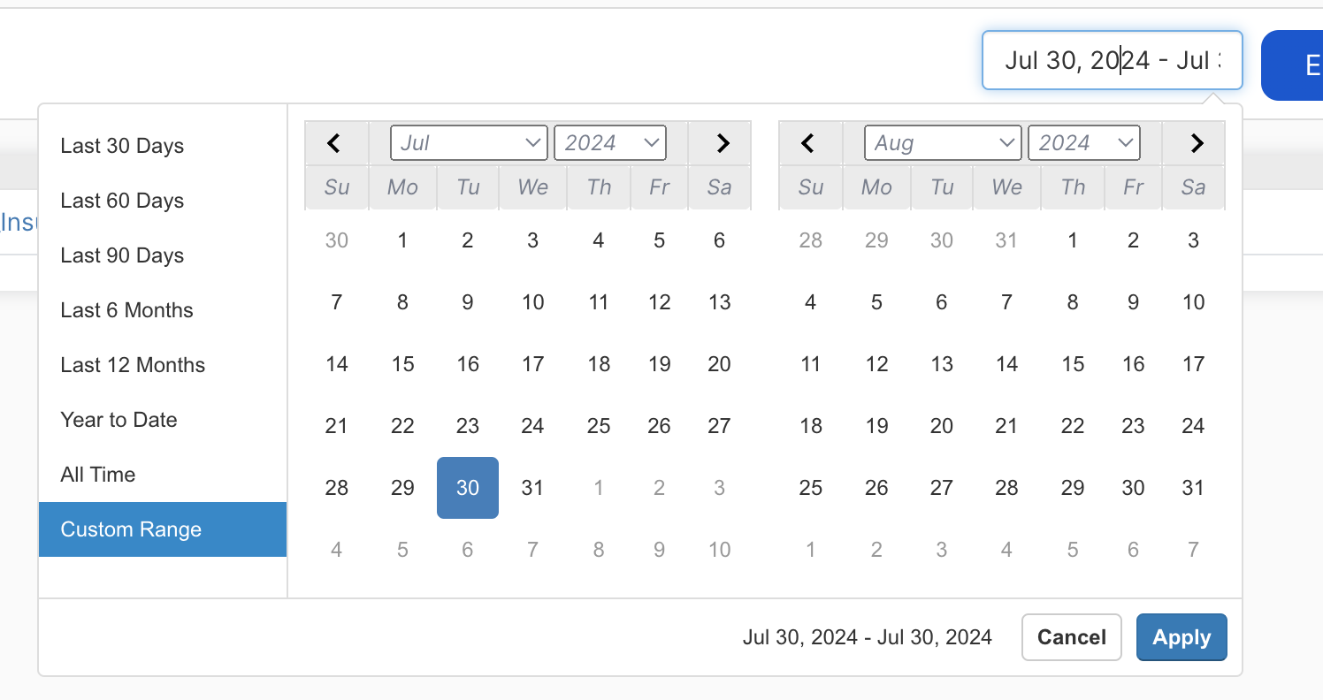Click the next month arrow on the August calendar
Screen dimensions: 1323x700
(1197, 142)
